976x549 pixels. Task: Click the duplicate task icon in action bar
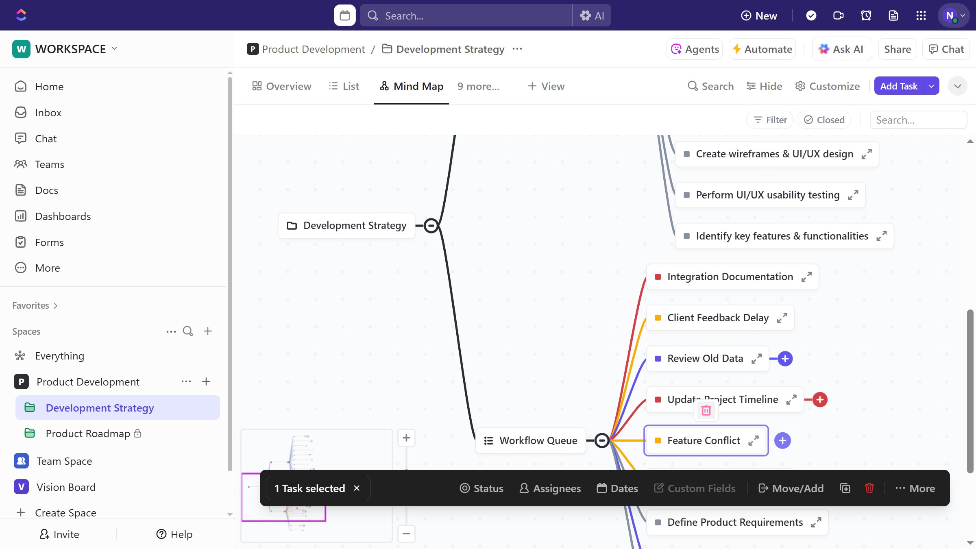click(845, 488)
